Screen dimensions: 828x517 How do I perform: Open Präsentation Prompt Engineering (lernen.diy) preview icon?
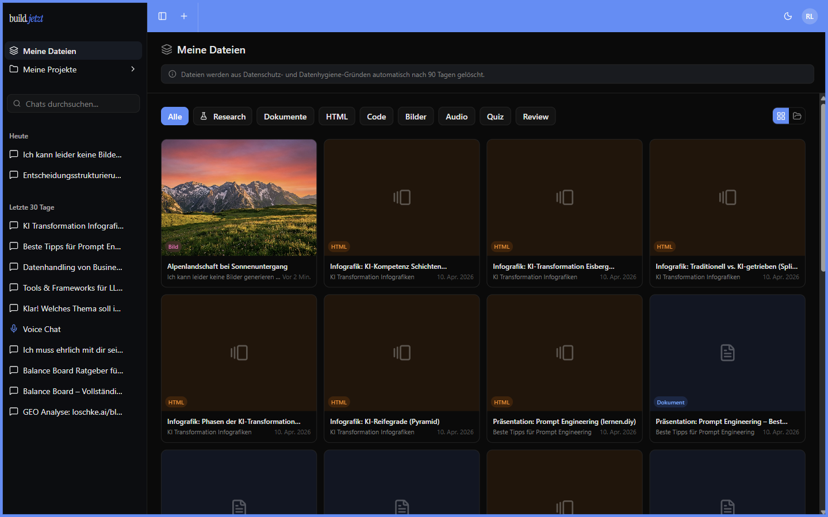(x=565, y=353)
